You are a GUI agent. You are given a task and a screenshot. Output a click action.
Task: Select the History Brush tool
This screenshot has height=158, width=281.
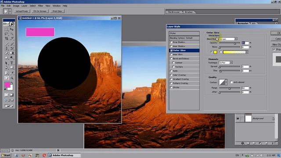point(12,48)
